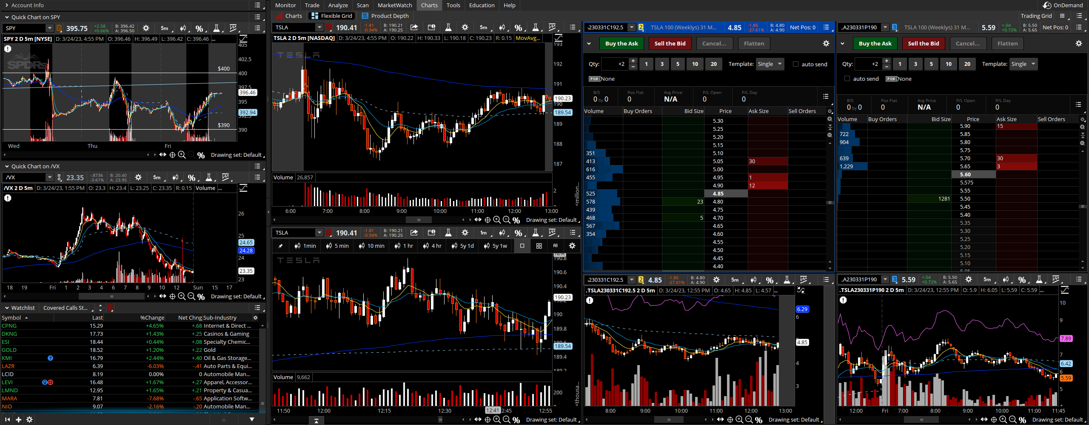
Task: Switch lower TSLA chart to grid cell layout
Action: click(x=539, y=246)
